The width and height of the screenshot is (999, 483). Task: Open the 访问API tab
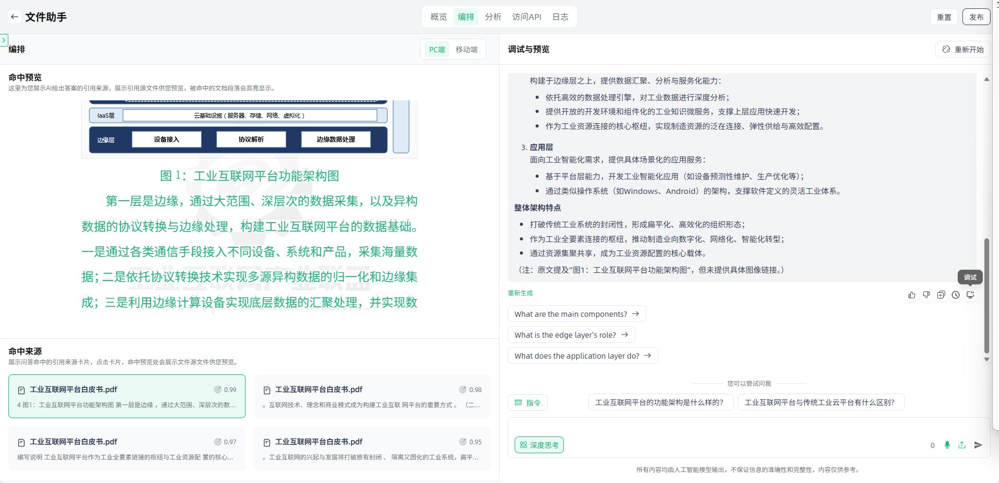[526, 17]
